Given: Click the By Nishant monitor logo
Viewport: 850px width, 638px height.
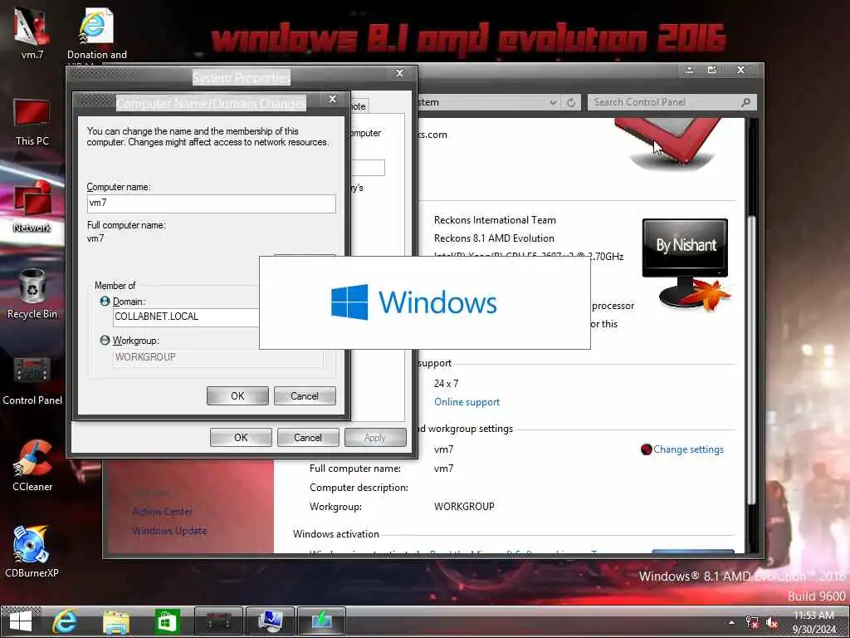Looking at the screenshot, I should pos(686,265).
